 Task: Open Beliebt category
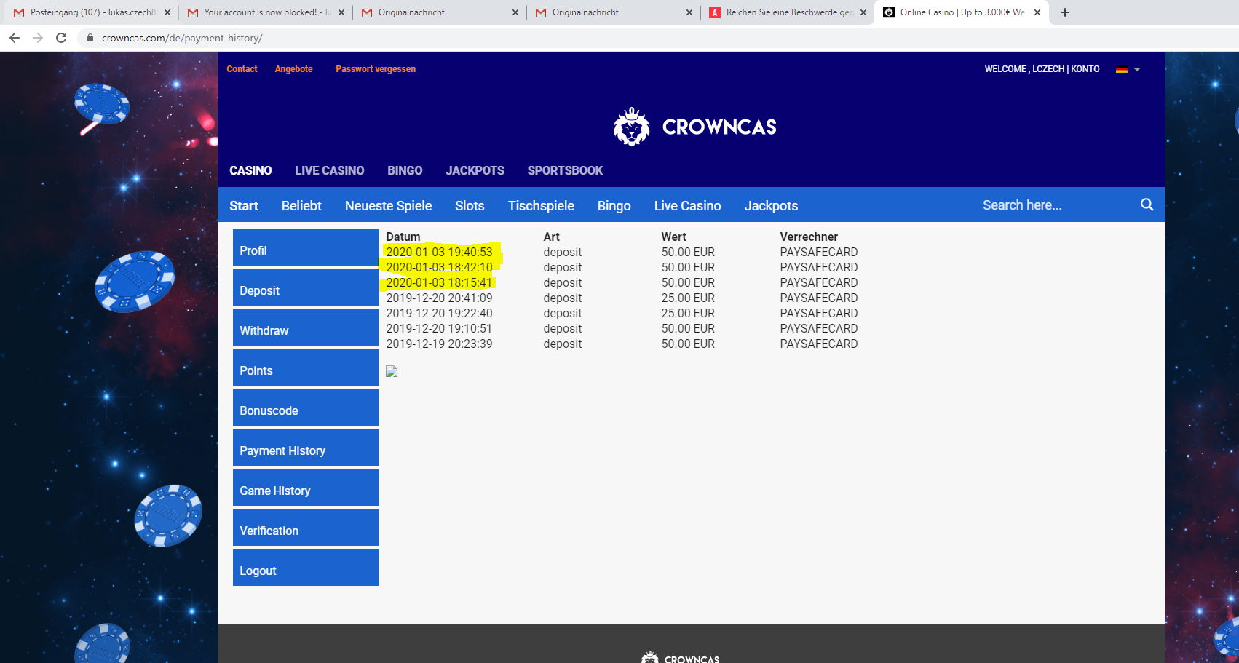[x=301, y=206]
